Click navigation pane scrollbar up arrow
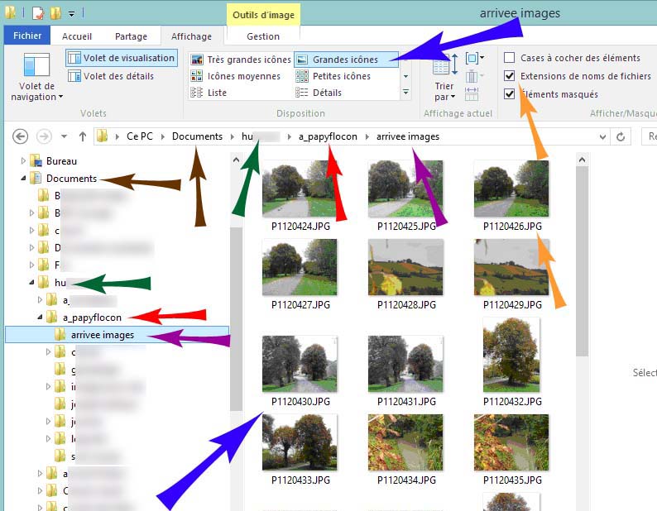Viewport: 657px width, 511px height. (x=237, y=160)
